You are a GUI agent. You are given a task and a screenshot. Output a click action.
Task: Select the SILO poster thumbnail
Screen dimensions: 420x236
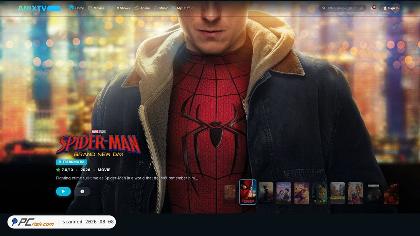(x=320, y=193)
